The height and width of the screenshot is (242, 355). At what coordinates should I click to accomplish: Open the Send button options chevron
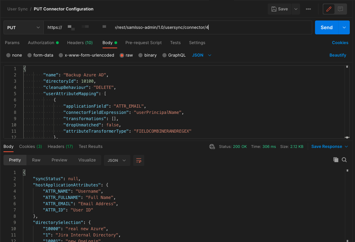[x=344, y=27]
